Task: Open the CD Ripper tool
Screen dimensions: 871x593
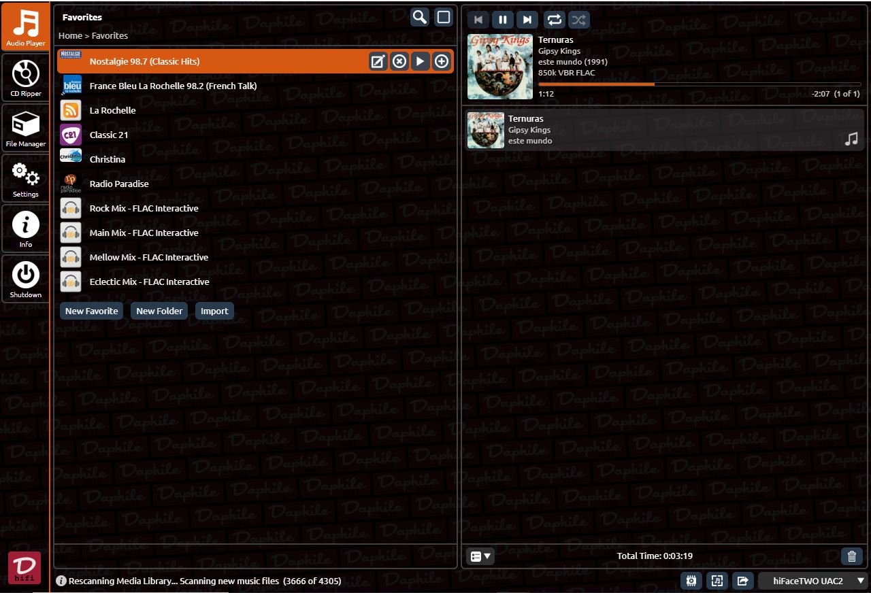Action: click(25, 78)
